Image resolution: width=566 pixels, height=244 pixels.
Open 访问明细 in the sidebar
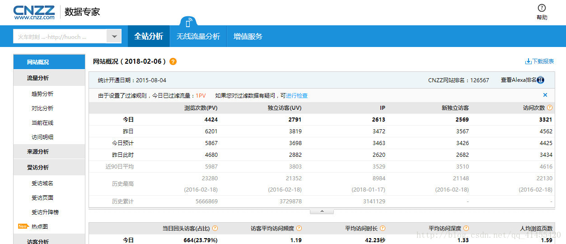[42, 137]
